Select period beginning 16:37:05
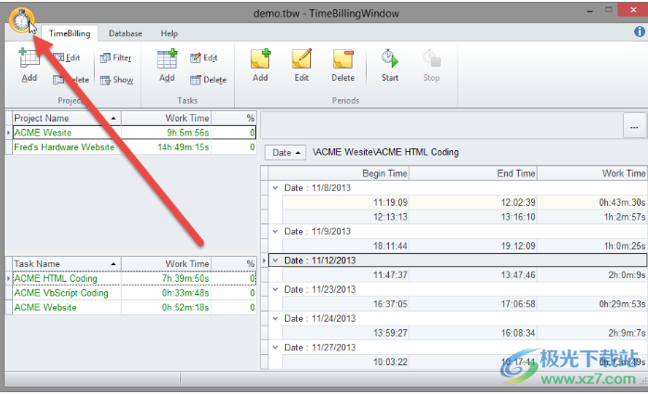The height and width of the screenshot is (394, 648). tap(464, 304)
